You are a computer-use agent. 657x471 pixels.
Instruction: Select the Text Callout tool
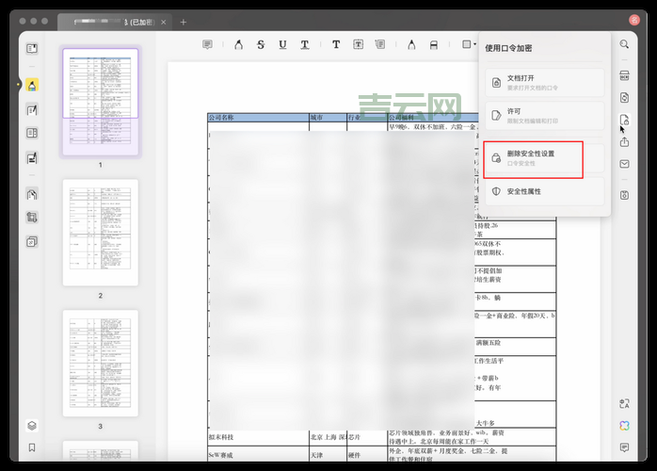[380, 44]
